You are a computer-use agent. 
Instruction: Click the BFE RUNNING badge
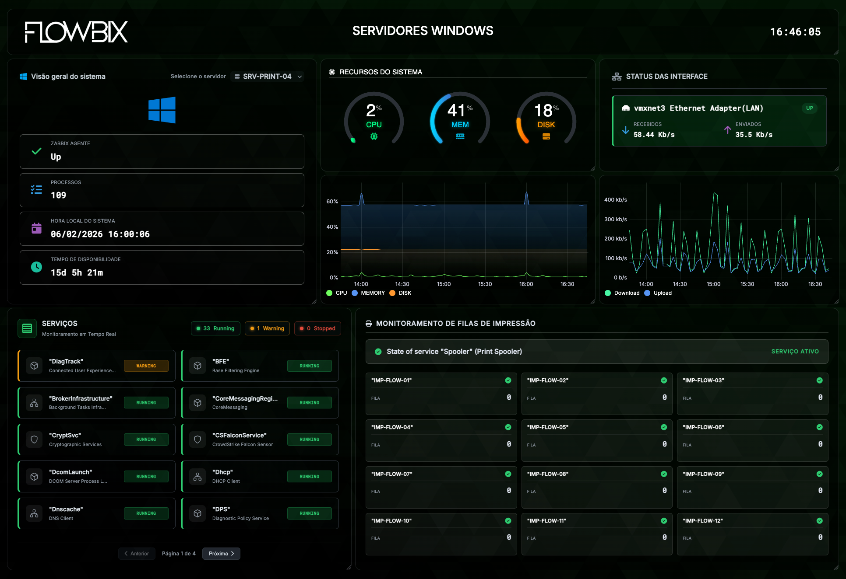(x=310, y=366)
